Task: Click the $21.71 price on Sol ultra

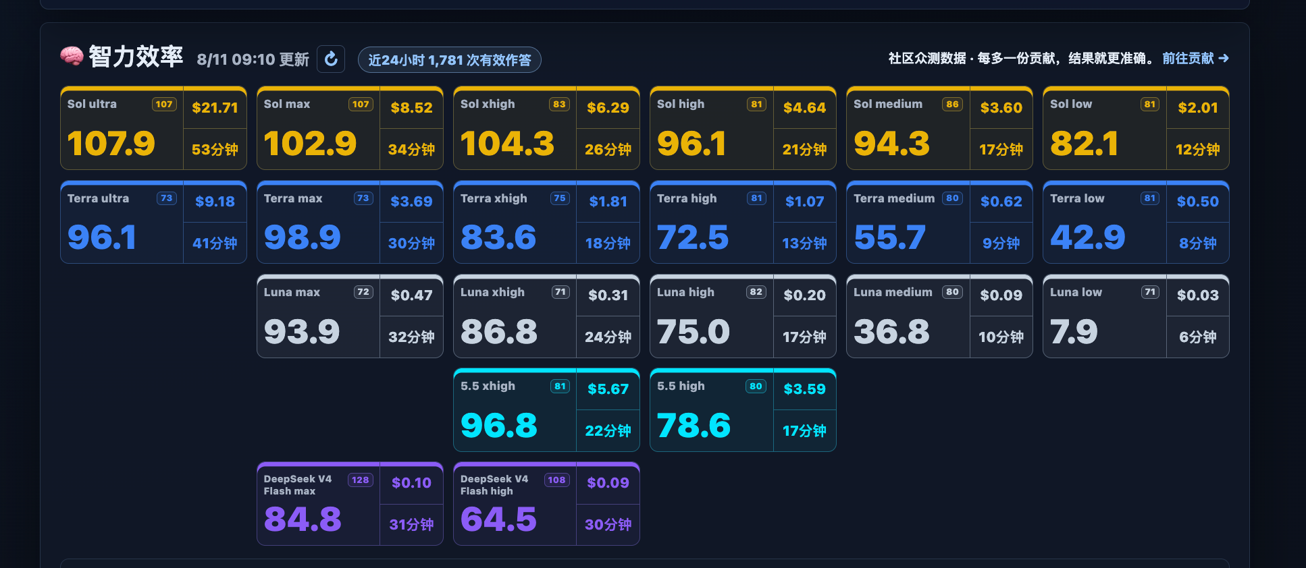Action: pos(215,108)
